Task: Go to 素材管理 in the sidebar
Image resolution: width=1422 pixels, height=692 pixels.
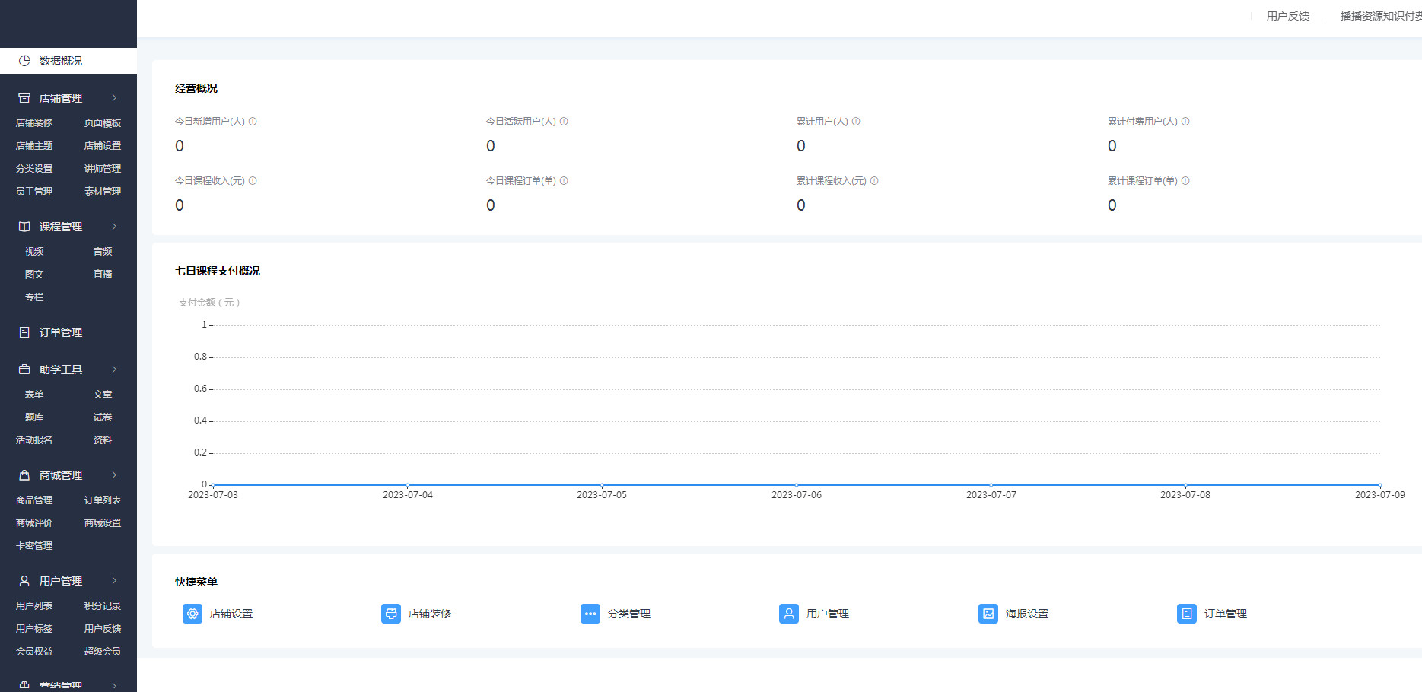Action: tap(103, 192)
